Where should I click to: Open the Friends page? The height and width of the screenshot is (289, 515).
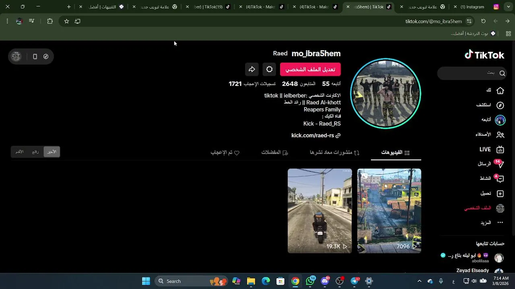click(490, 134)
